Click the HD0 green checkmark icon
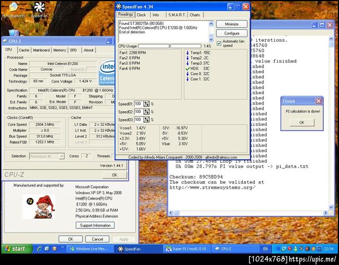The image size is (339, 265). pos(188,69)
